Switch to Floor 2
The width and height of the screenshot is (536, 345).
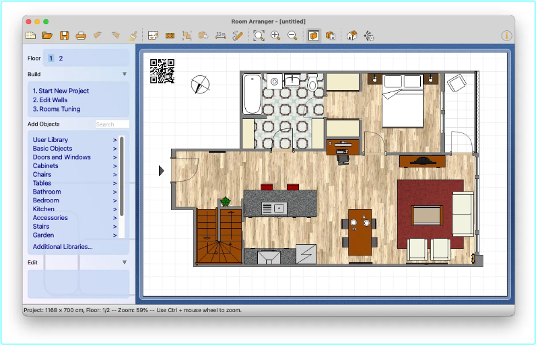pyautogui.click(x=61, y=59)
